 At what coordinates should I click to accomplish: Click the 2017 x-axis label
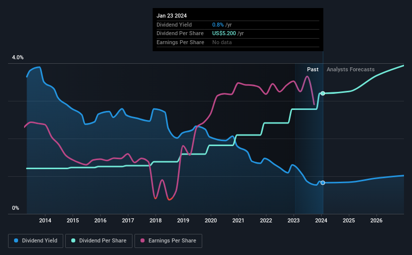click(128, 220)
